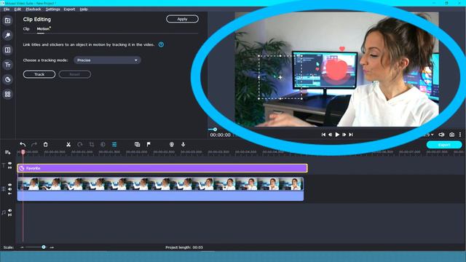Click the Reset tracking button

tap(74, 74)
